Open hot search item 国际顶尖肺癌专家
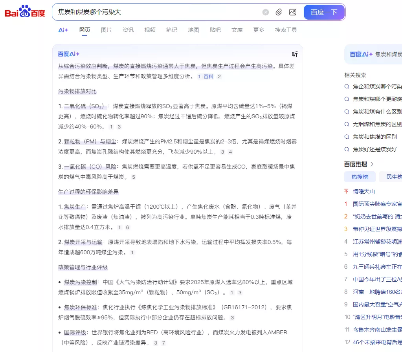 click(x=377, y=204)
